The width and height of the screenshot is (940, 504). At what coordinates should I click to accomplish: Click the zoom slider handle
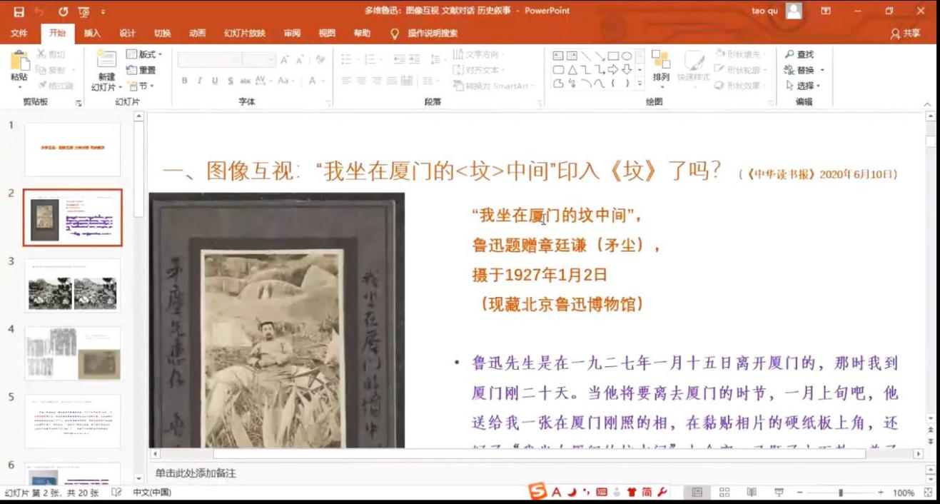click(841, 493)
